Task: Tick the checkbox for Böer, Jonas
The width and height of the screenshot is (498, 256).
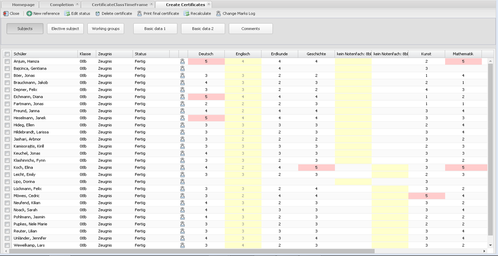Action: coord(7,76)
